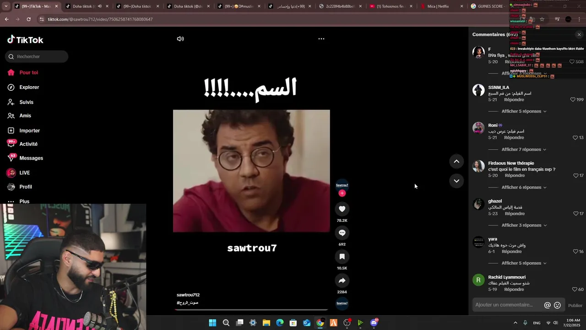Click the TikTok logo

pyautogui.click(x=25, y=40)
